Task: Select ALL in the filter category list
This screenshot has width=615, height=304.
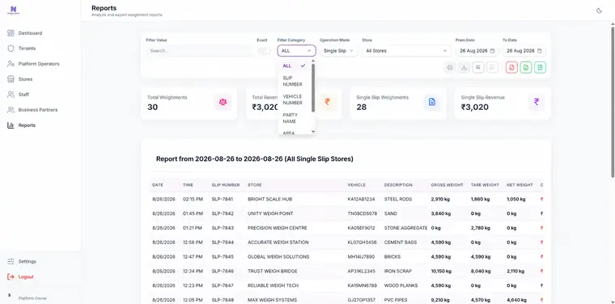Action: click(x=295, y=65)
